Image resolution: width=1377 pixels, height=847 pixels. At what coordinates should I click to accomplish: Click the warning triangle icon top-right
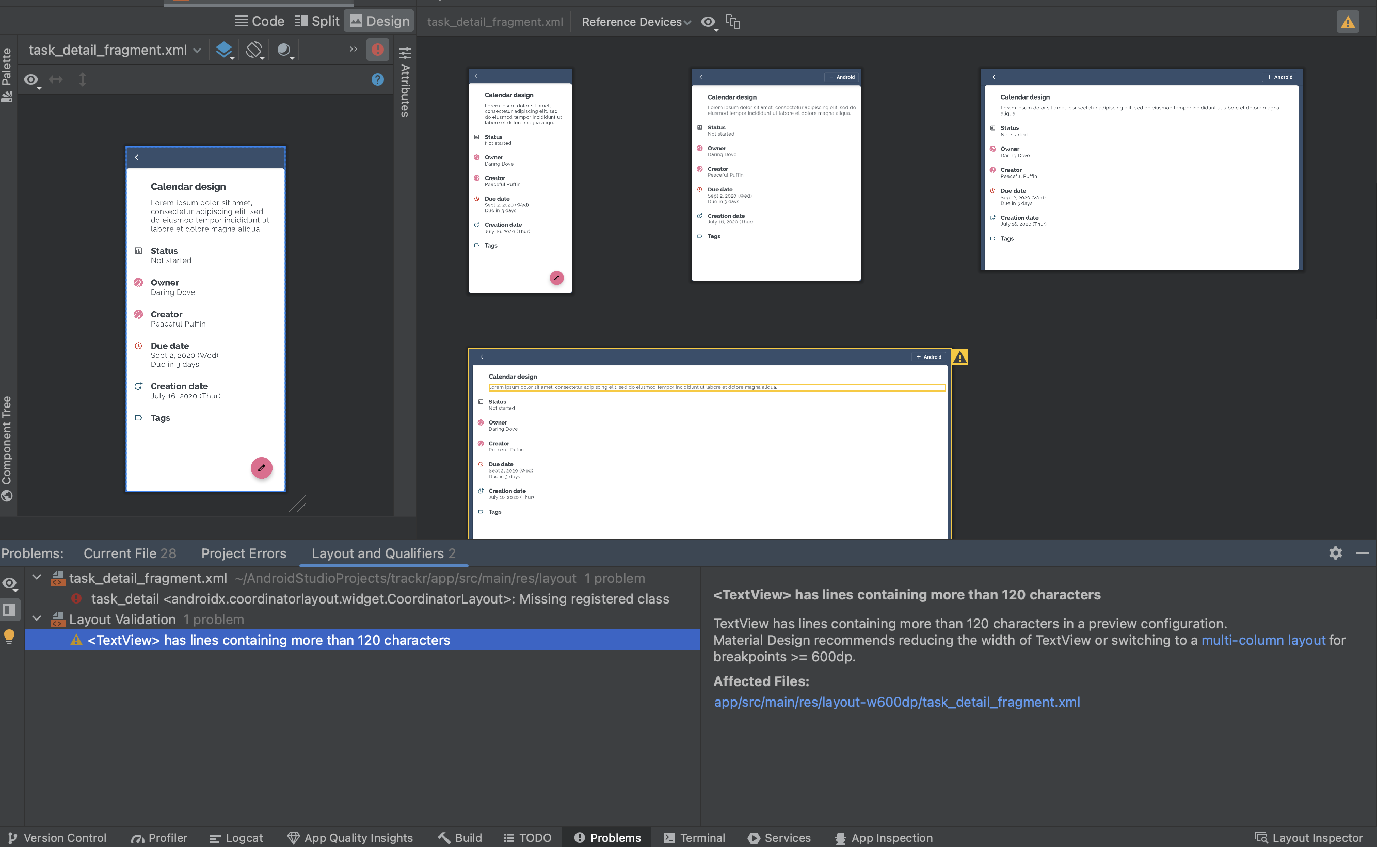pyautogui.click(x=1348, y=22)
